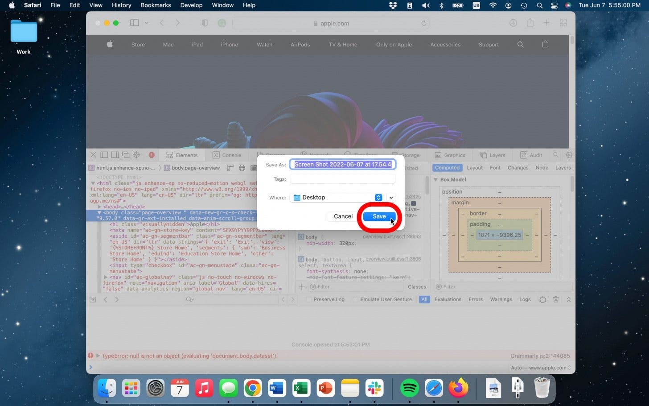The image size is (649, 406).
Task: Launch Spotify from the Dock
Action: (409, 388)
